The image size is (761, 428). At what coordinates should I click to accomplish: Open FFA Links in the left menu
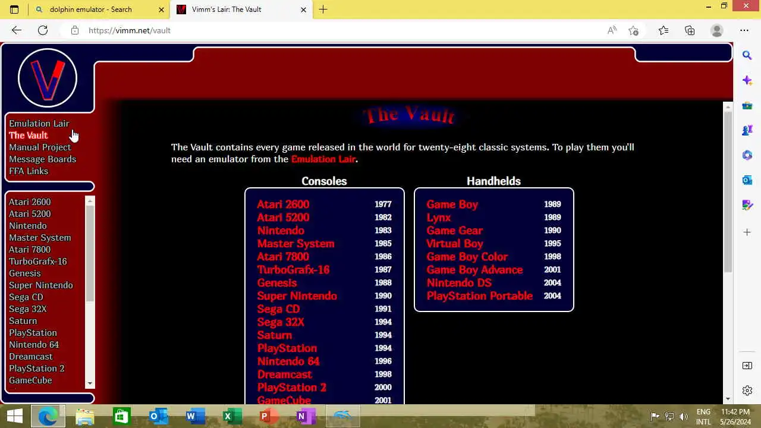click(29, 171)
